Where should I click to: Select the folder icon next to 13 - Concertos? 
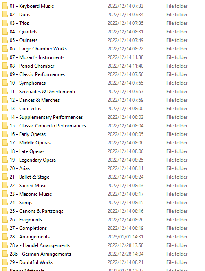(5, 109)
